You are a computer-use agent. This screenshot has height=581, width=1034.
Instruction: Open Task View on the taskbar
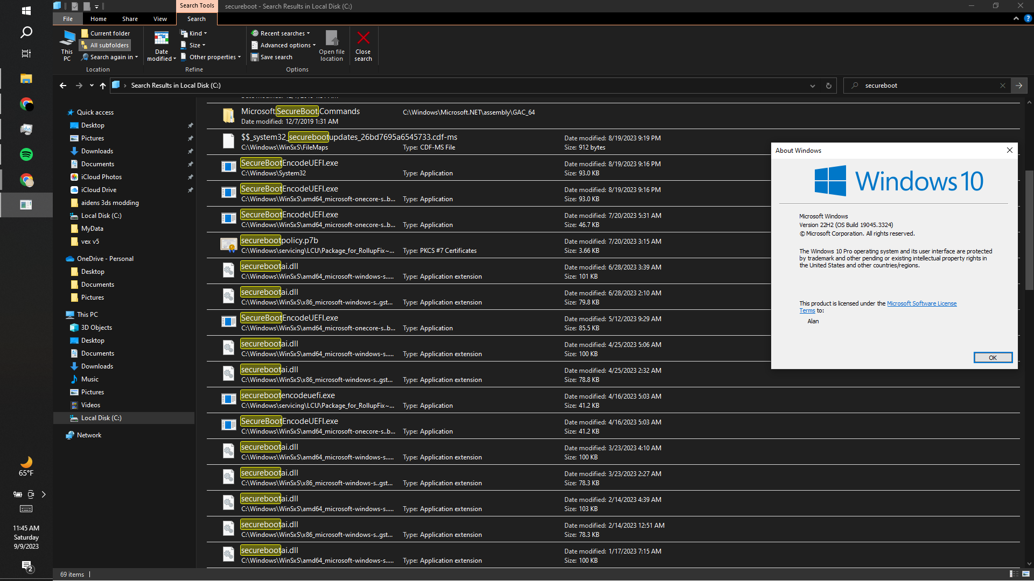coord(26,53)
